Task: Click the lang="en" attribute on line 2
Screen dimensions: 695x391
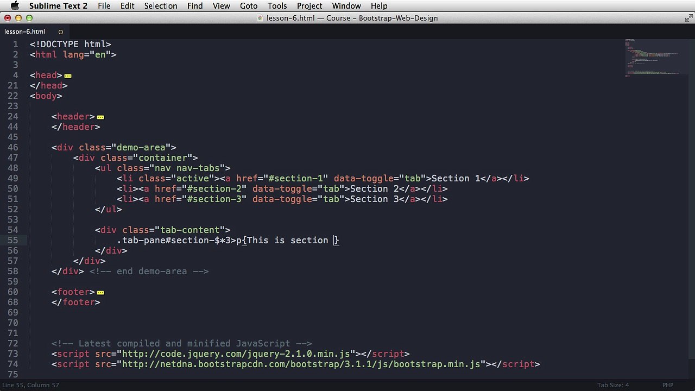Action: pos(87,55)
